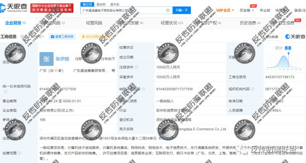Select the 营业期限 value ending 5000-01-01

pos(60,101)
